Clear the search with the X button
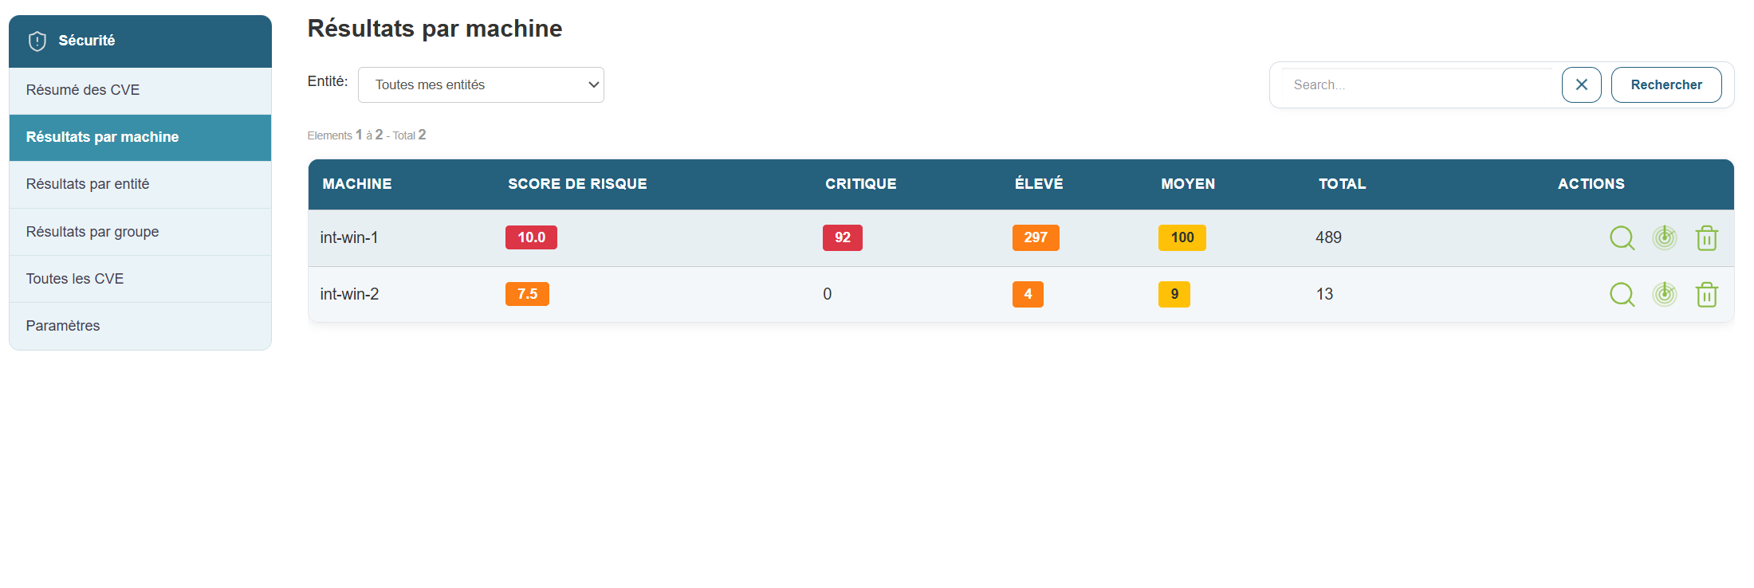 tap(1581, 84)
